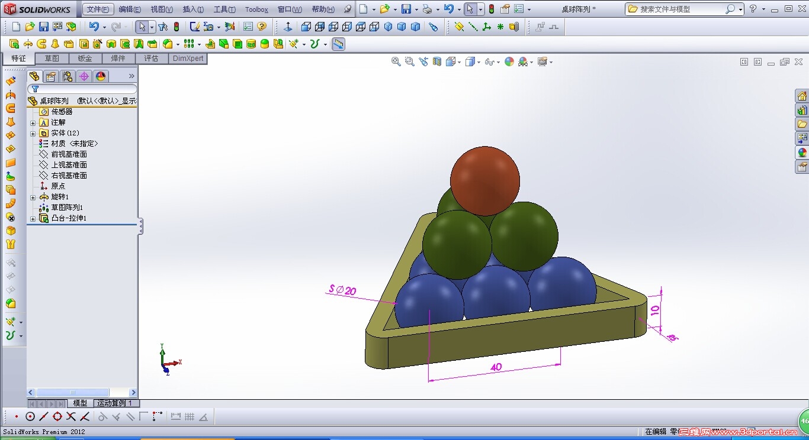Expand the manager panel tabs chevron
The height and width of the screenshot is (440, 809).
[x=131, y=76]
